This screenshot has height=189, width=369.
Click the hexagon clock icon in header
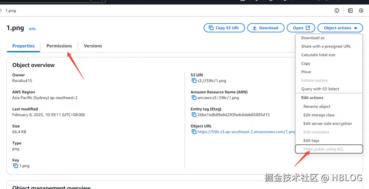(x=361, y=10)
